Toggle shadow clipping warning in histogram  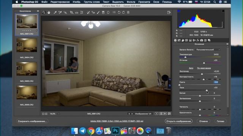click(x=179, y=11)
